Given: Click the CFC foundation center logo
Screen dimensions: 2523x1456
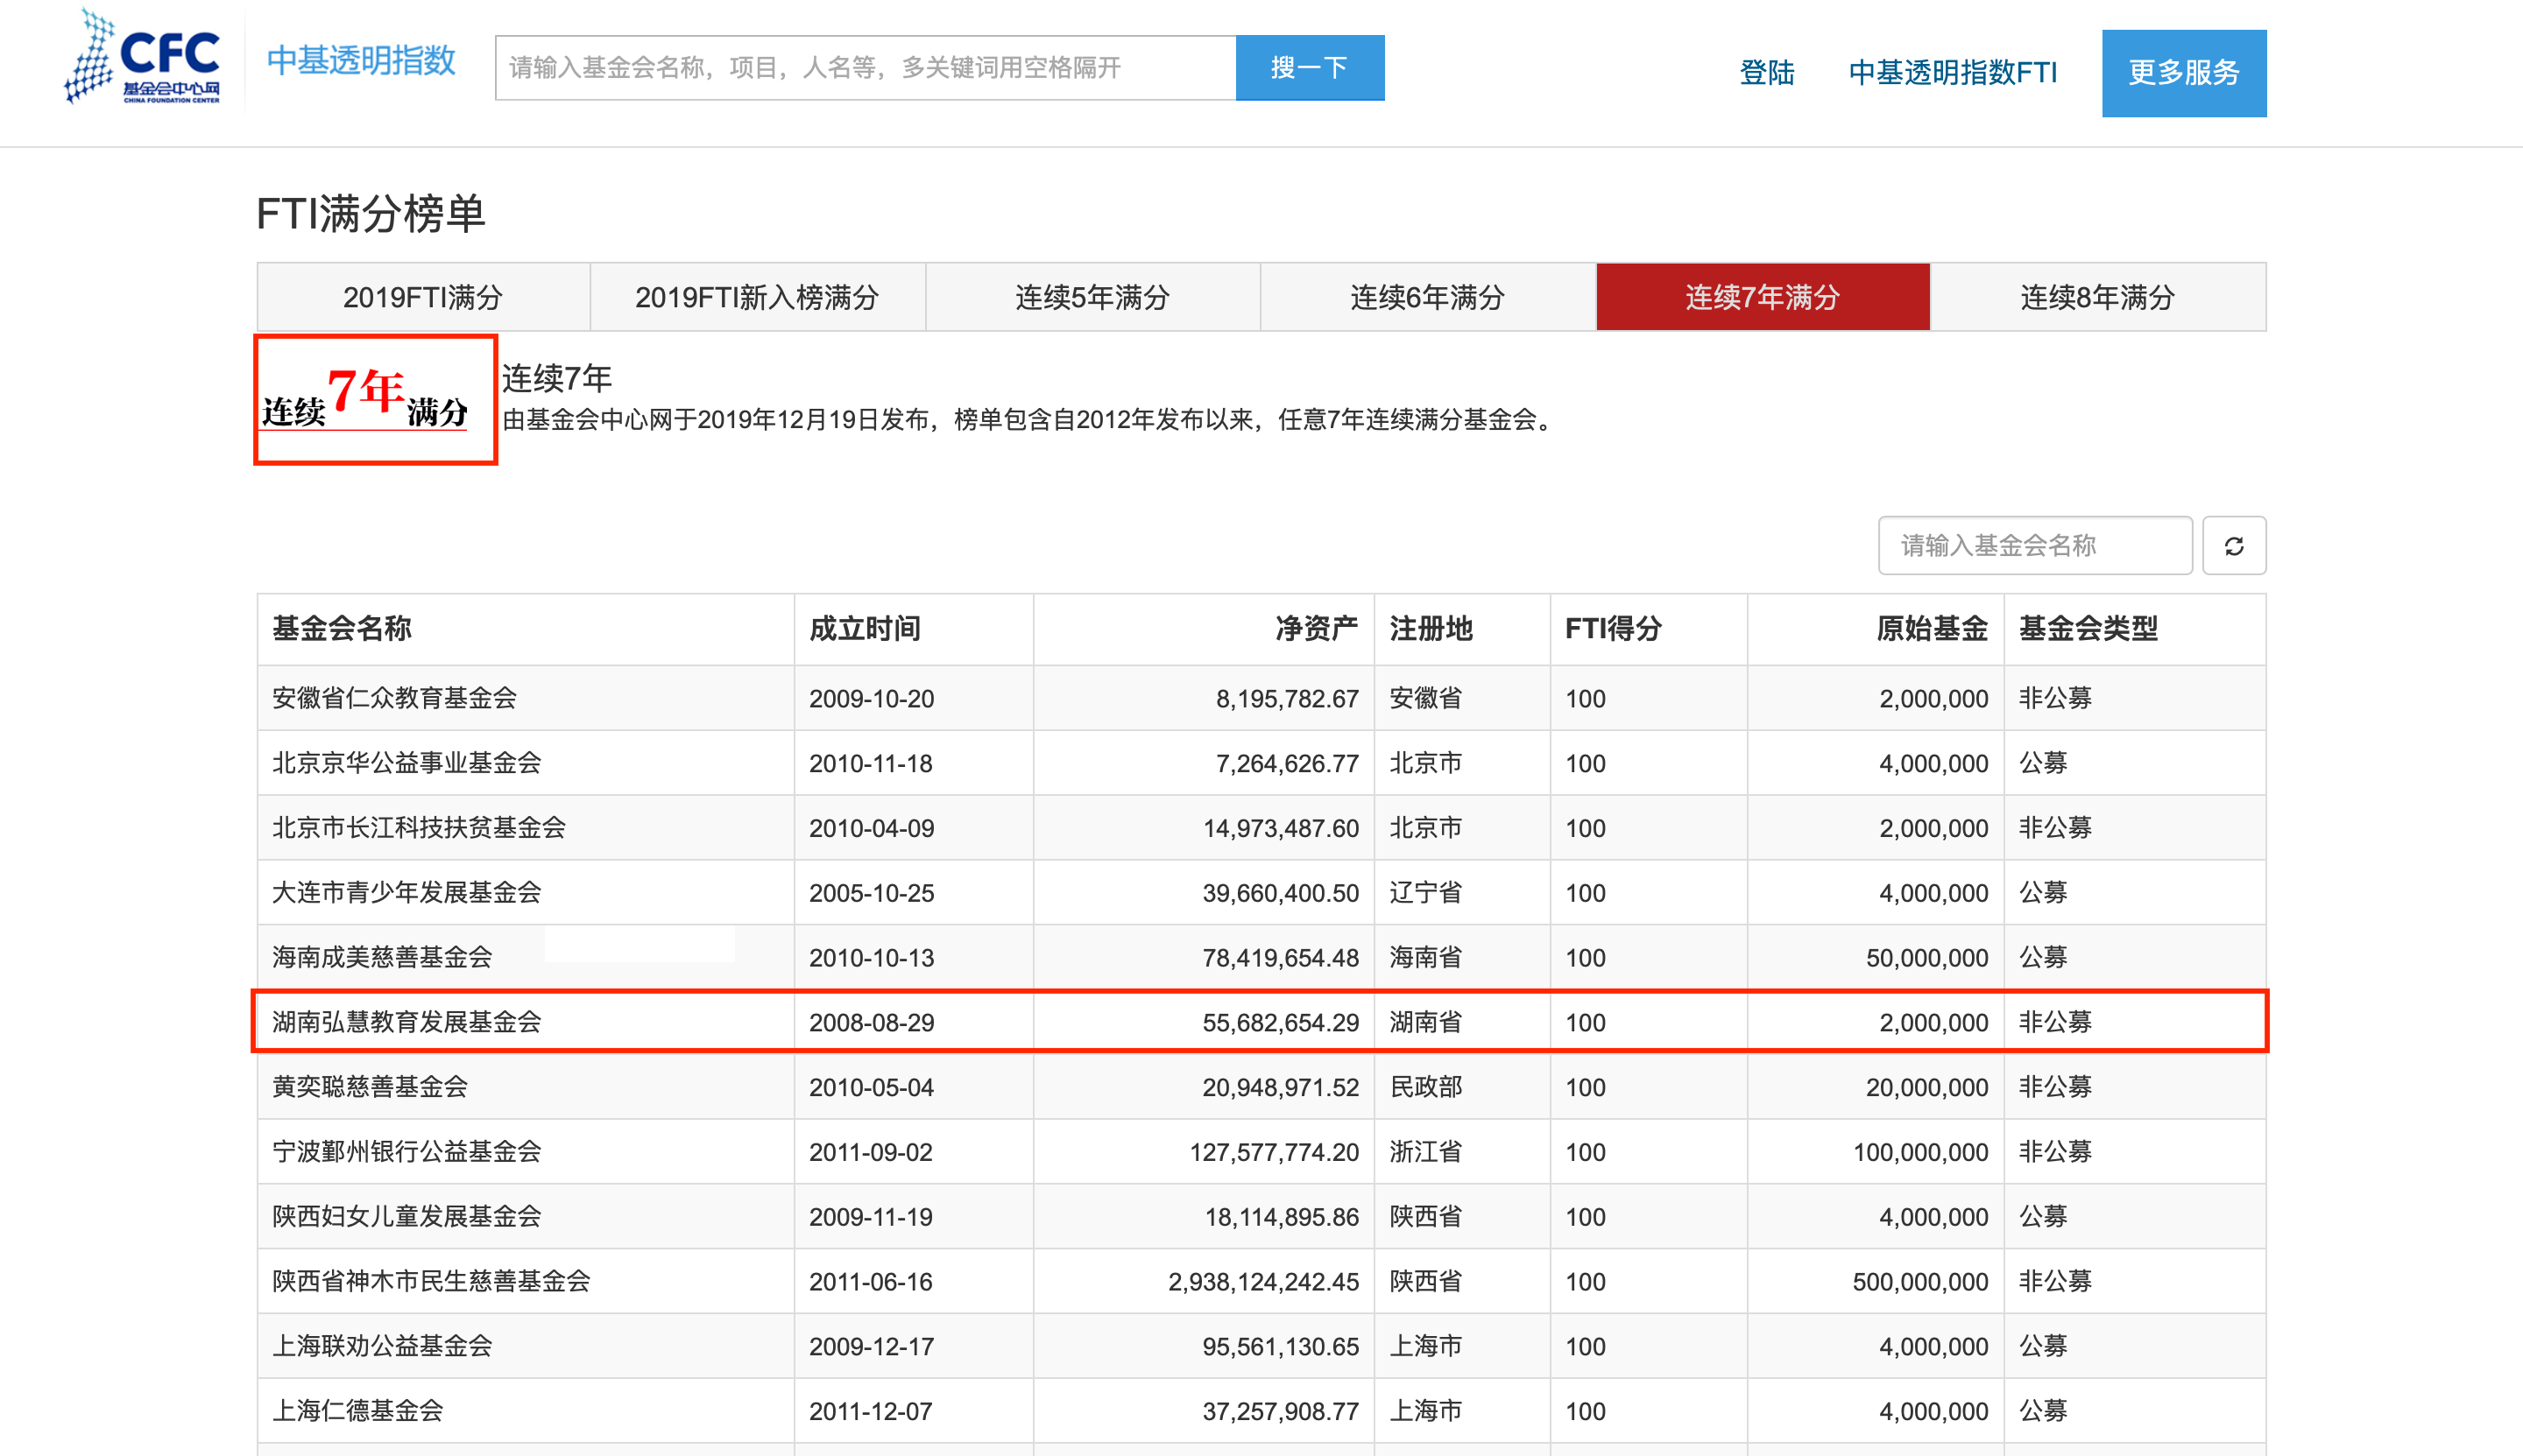Looking at the screenshot, I should coord(143,58).
